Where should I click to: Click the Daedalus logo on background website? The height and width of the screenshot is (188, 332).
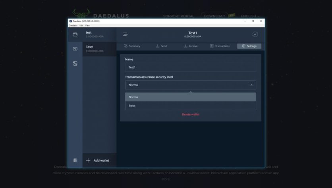pos(100,14)
